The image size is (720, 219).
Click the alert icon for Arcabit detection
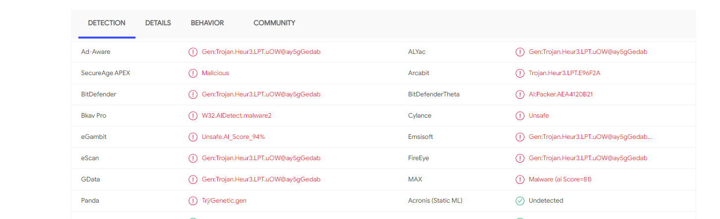point(520,73)
